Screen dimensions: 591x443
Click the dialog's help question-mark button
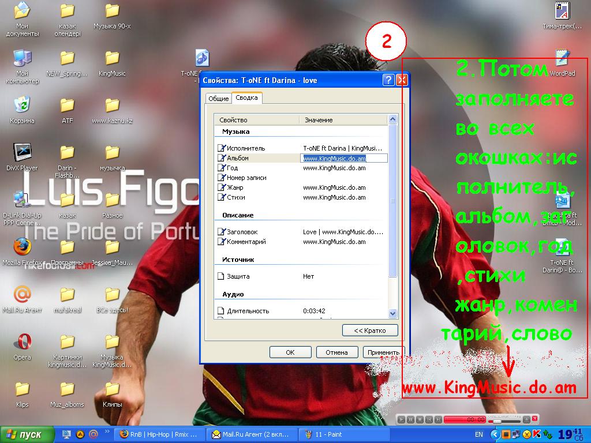click(x=388, y=80)
